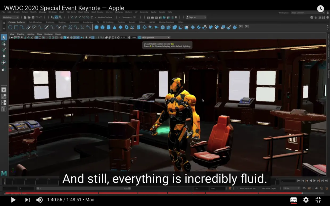The image size is (330, 206).
Task: Create a NURBS plane from shelf
Action: pyautogui.click(x=121, y=27)
